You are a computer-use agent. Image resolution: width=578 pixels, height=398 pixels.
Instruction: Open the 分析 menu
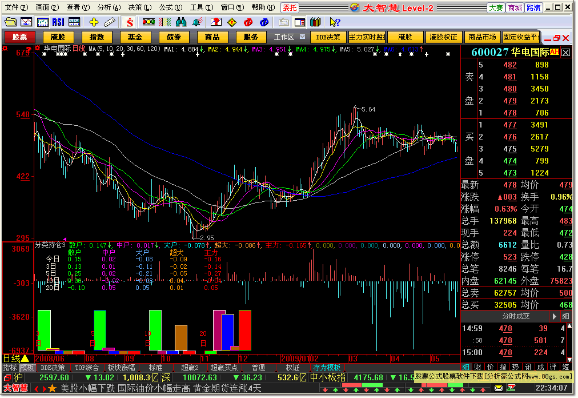pyautogui.click(x=109, y=7)
